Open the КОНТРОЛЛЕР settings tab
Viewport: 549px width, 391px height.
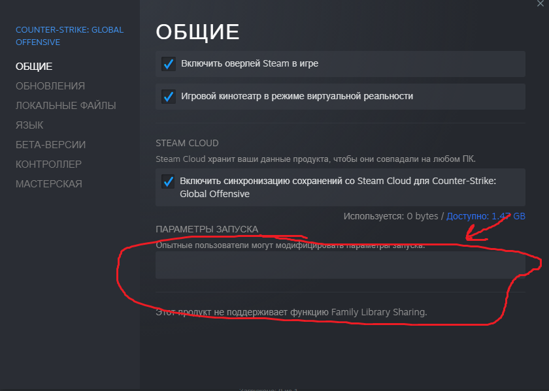point(48,164)
